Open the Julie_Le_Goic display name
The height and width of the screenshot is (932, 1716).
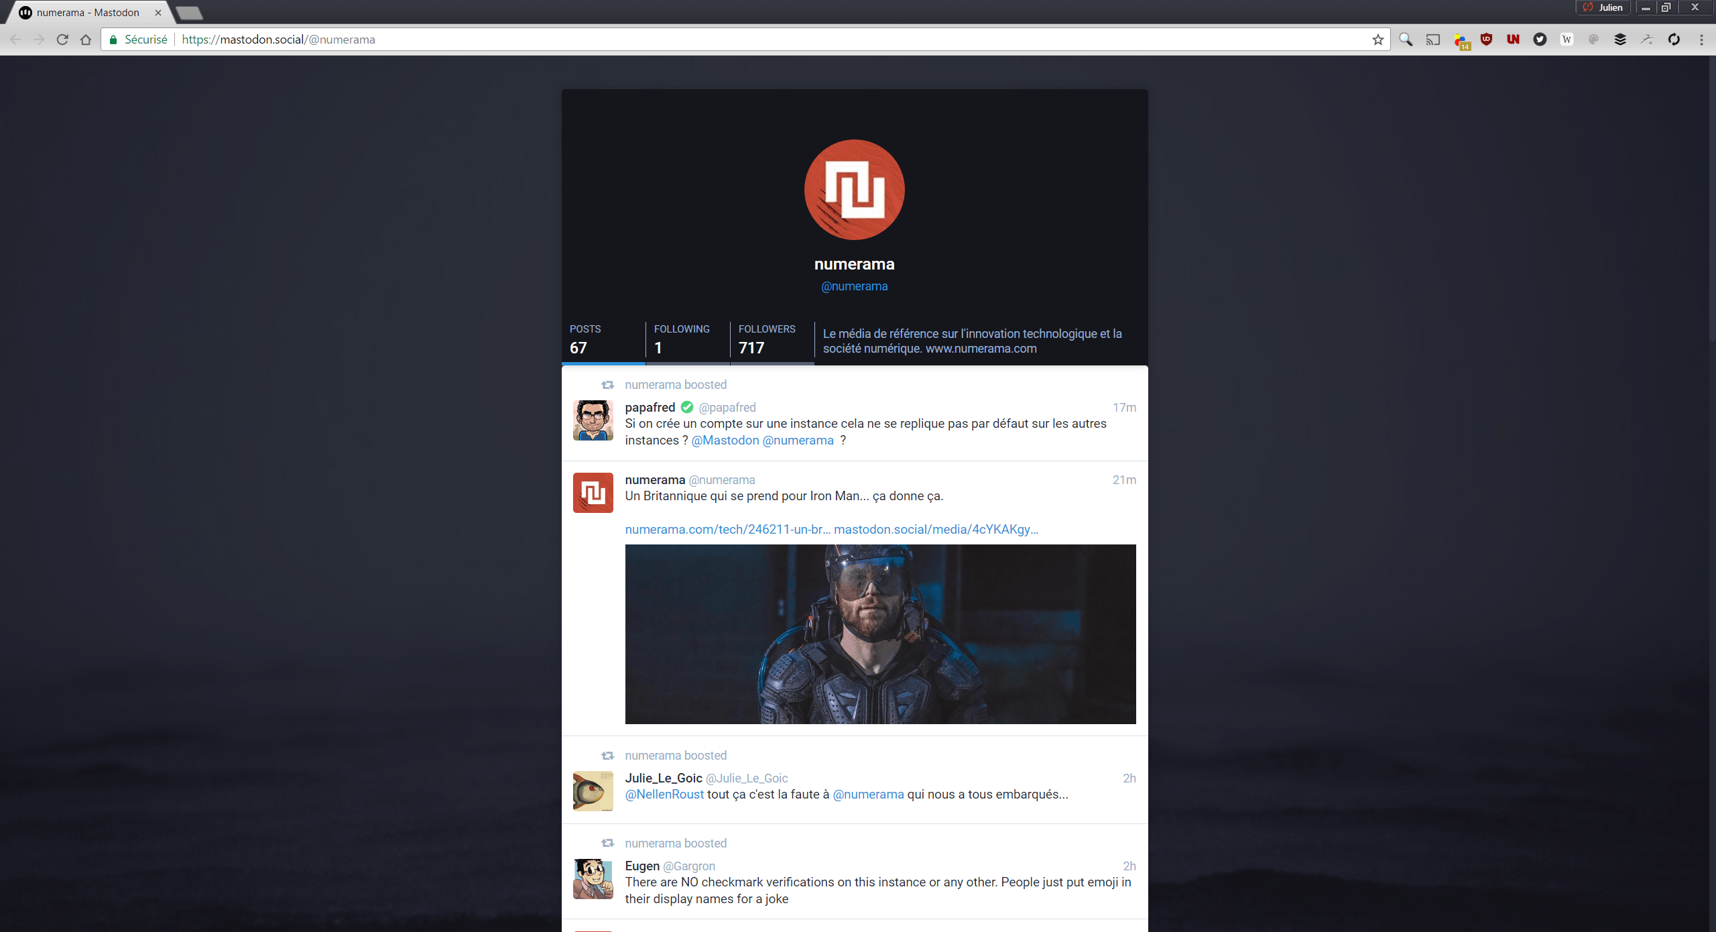point(664,778)
